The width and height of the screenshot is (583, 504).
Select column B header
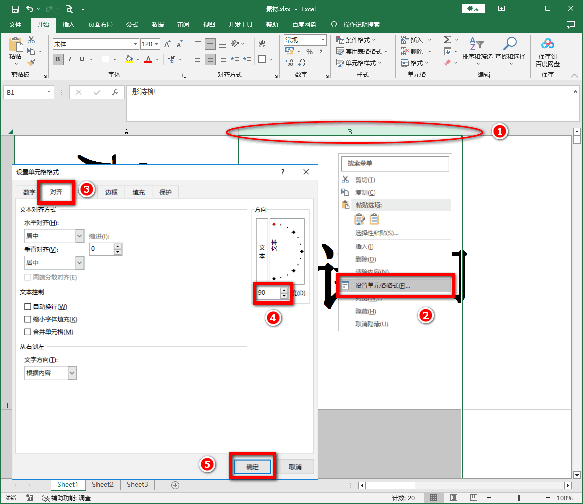[350, 132]
